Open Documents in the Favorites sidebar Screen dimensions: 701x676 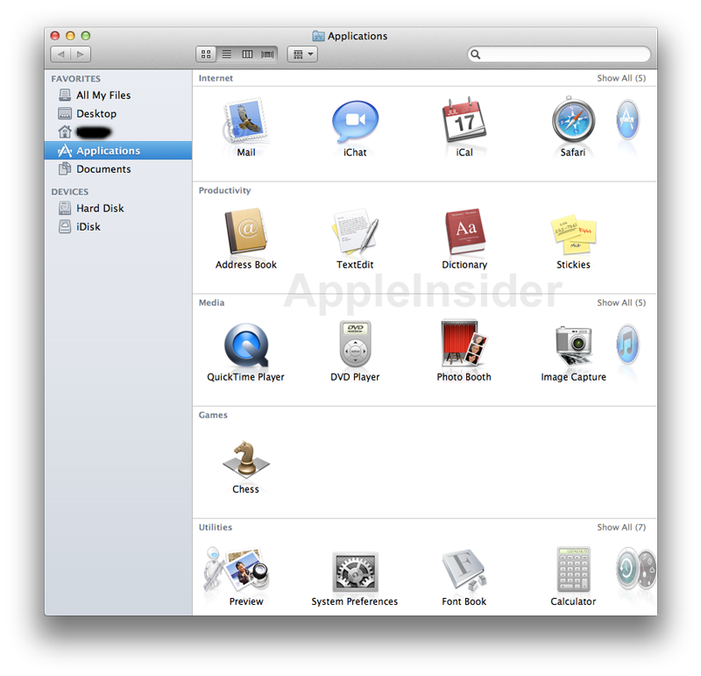pos(103,169)
